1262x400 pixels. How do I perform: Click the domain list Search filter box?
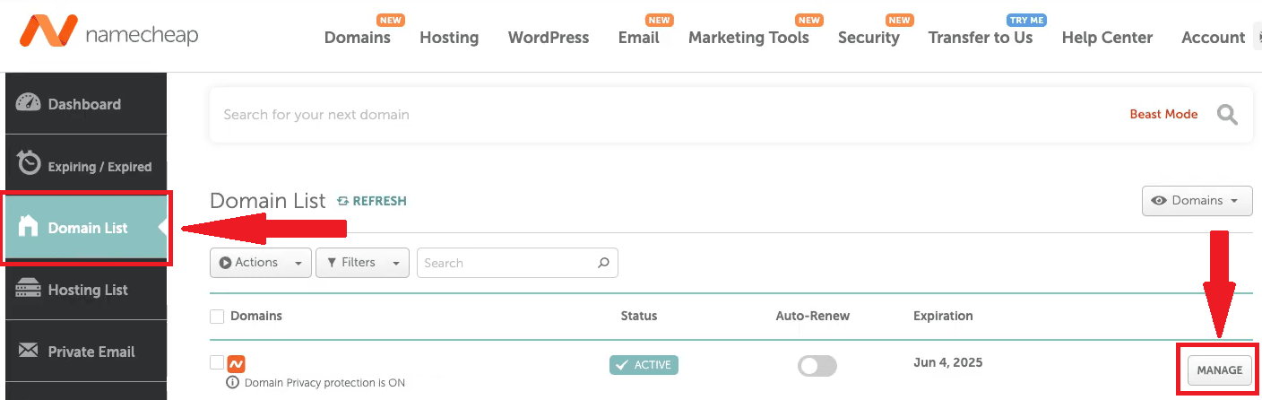tap(517, 263)
